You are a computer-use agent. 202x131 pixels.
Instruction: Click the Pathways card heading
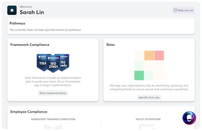tap(18, 23)
